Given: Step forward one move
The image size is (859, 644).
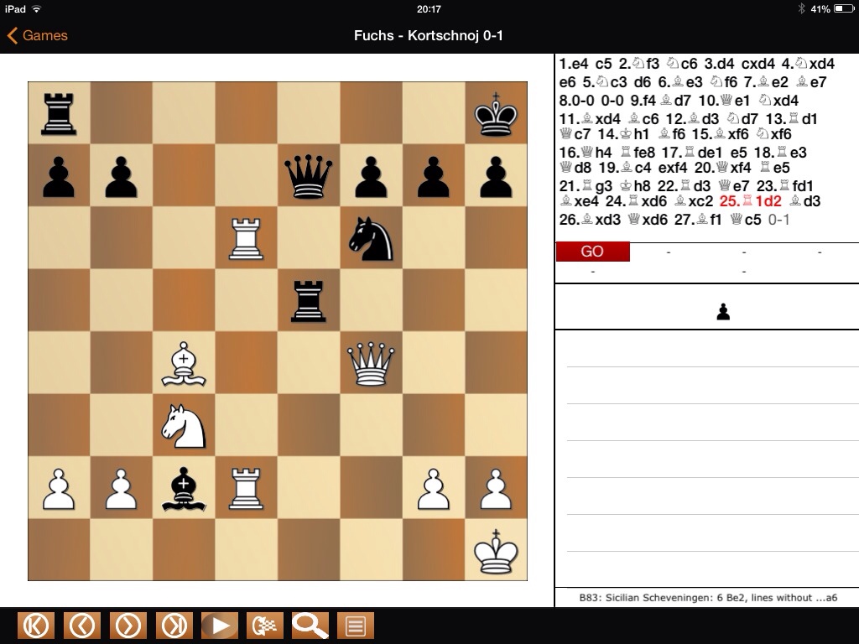Looking at the screenshot, I should pyautogui.click(x=128, y=626).
